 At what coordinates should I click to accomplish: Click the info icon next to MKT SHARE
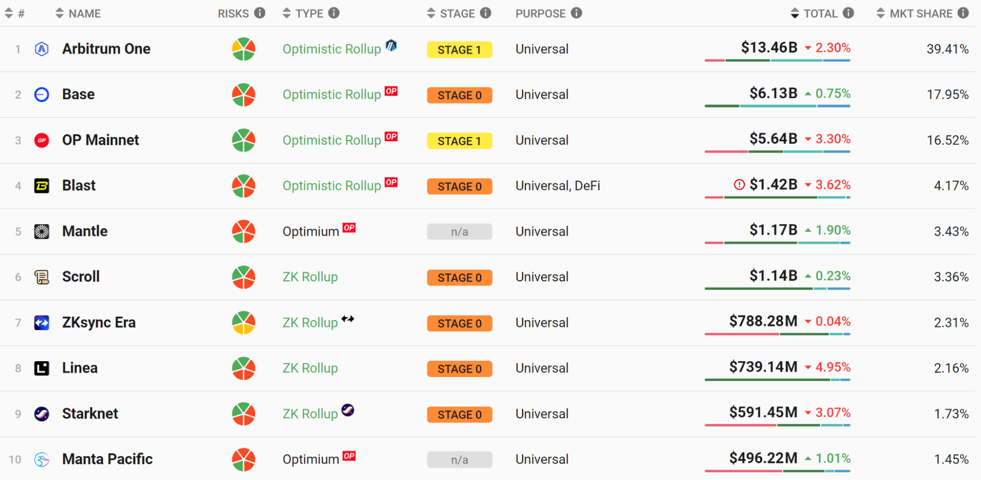click(x=963, y=13)
